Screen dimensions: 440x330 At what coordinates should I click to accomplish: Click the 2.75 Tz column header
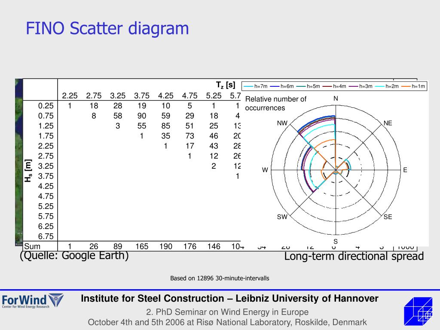click(x=94, y=96)
